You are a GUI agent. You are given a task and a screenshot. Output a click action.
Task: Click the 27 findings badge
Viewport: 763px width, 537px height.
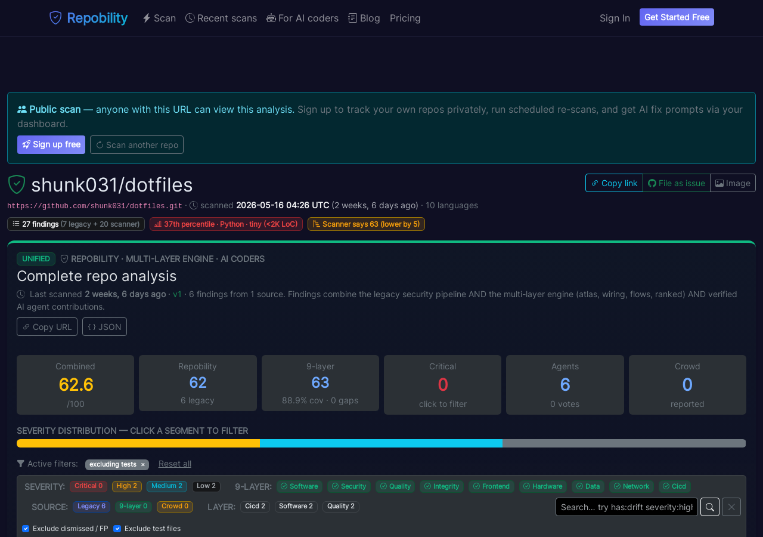[76, 224]
